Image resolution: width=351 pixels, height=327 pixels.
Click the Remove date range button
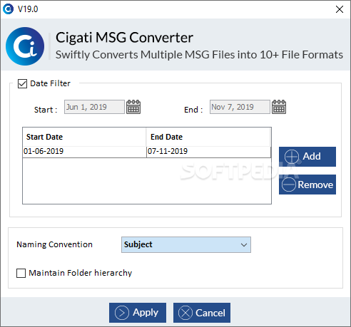click(307, 185)
